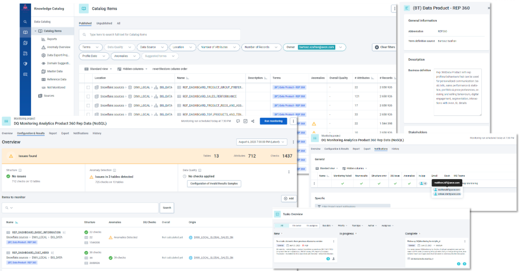Image resolution: width=522 pixels, height=271 pixels.
Task: Open the three-dot menu on the 'To create elements' task card
Action: [x=334, y=241]
